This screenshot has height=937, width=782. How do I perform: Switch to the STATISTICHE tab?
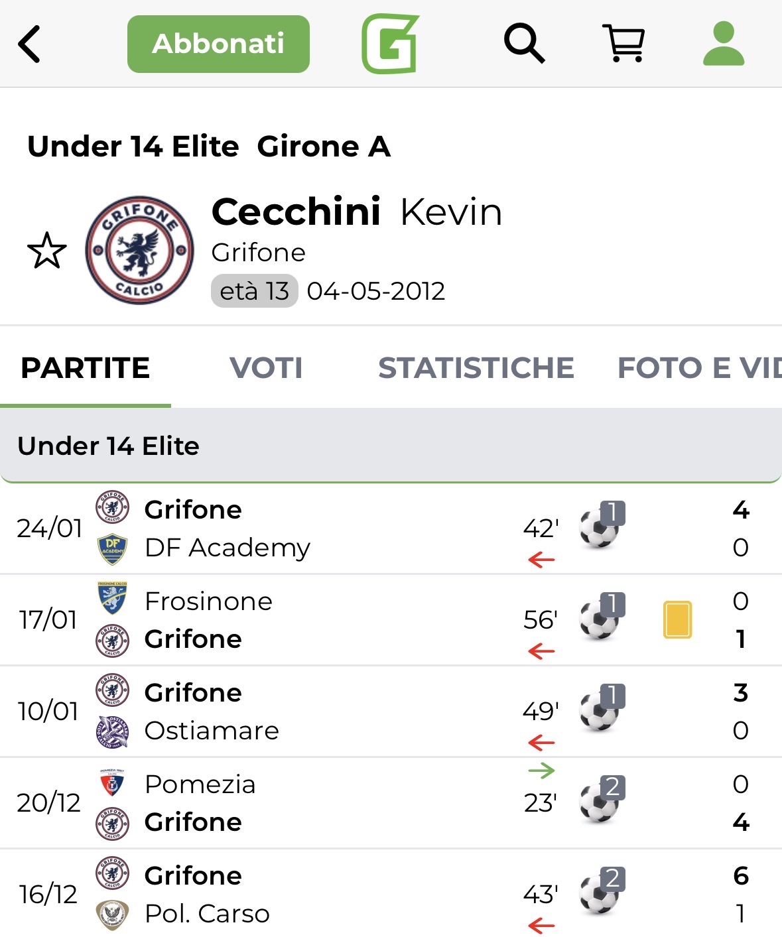click(476, 368)
